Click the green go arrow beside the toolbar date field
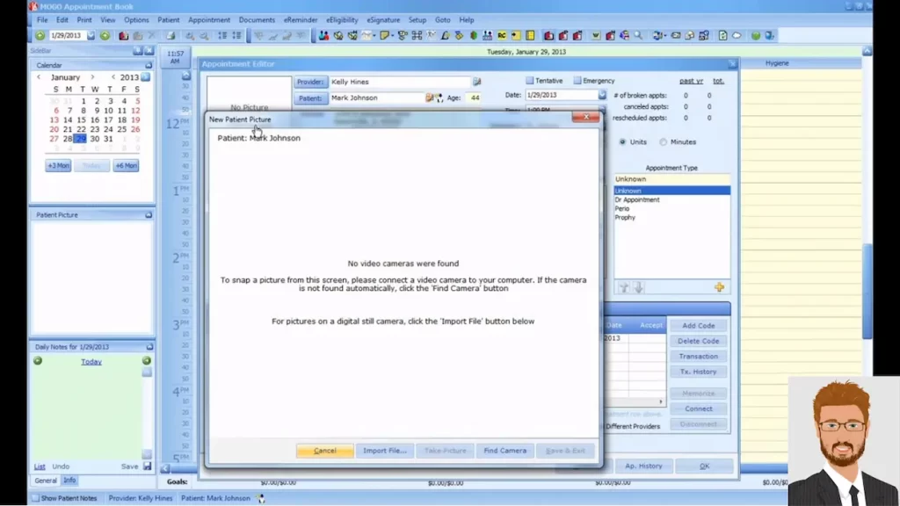 [x=105, y=35]
